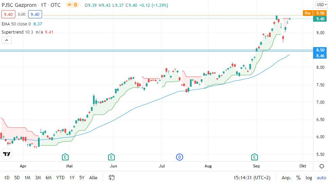Image resolution: width=328 pixels, height=183 pixels.
Task: Click the 9.40 current price label
Action: pos(320,19)
